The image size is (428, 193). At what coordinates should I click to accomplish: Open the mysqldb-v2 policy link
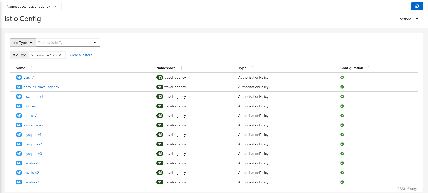pos(33,144)
